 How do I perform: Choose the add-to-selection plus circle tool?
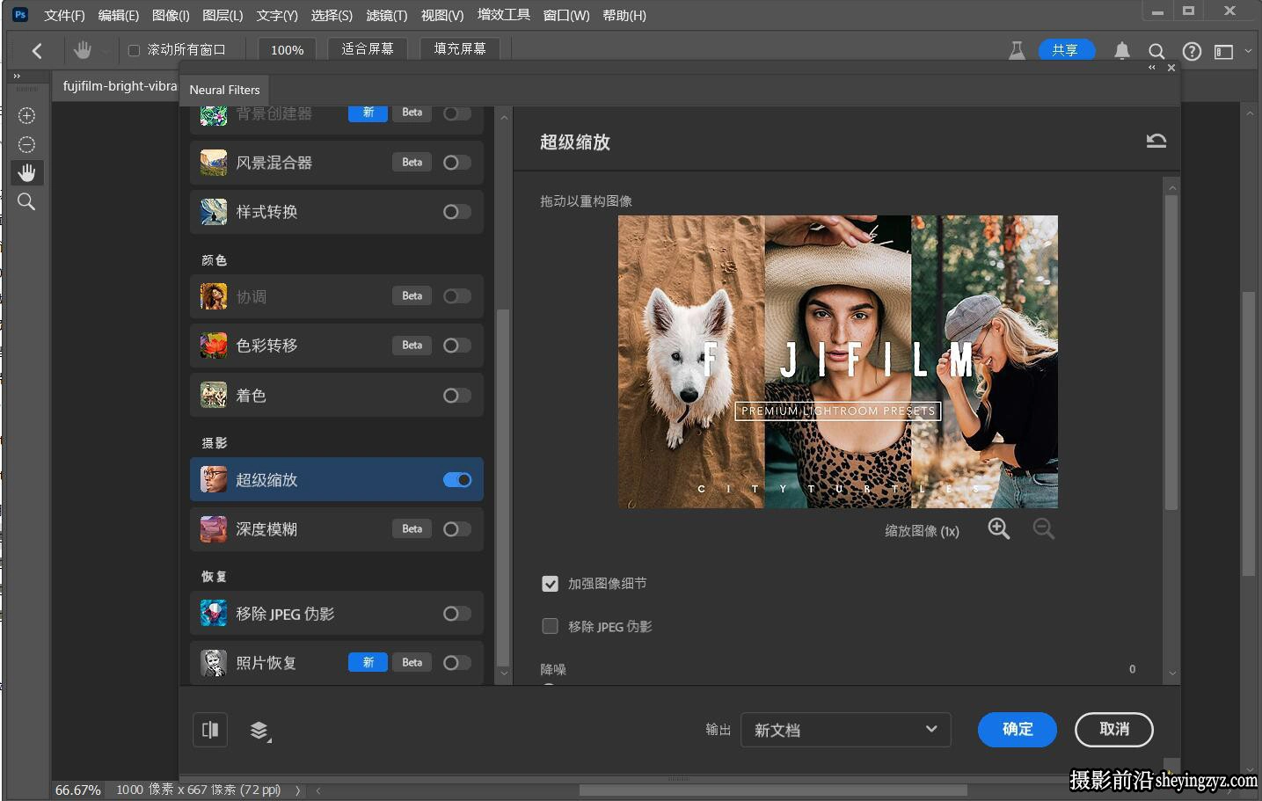27,115
